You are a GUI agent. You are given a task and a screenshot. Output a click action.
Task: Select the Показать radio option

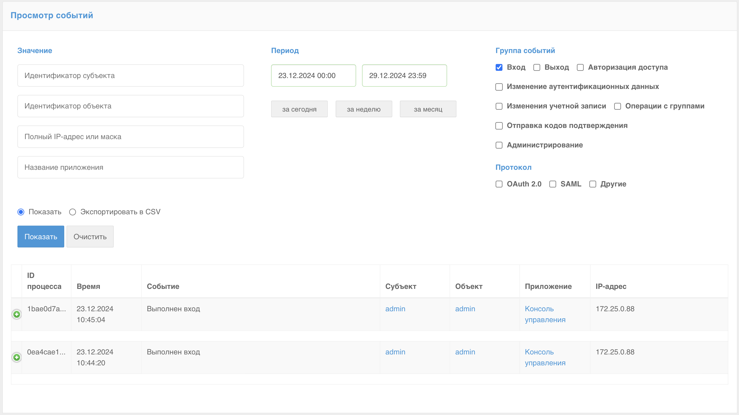click(x=21, y=212)
